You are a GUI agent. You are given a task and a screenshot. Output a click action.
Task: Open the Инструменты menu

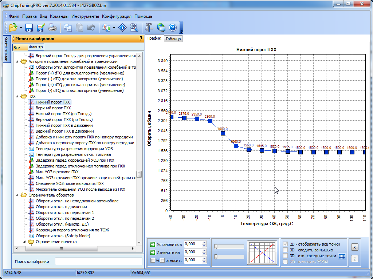click(x=85, y=16)
